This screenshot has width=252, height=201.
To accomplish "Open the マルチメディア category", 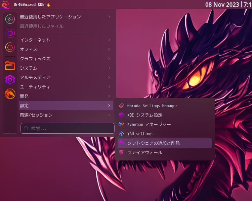I will pyautogui.click(x=66, y=77).
